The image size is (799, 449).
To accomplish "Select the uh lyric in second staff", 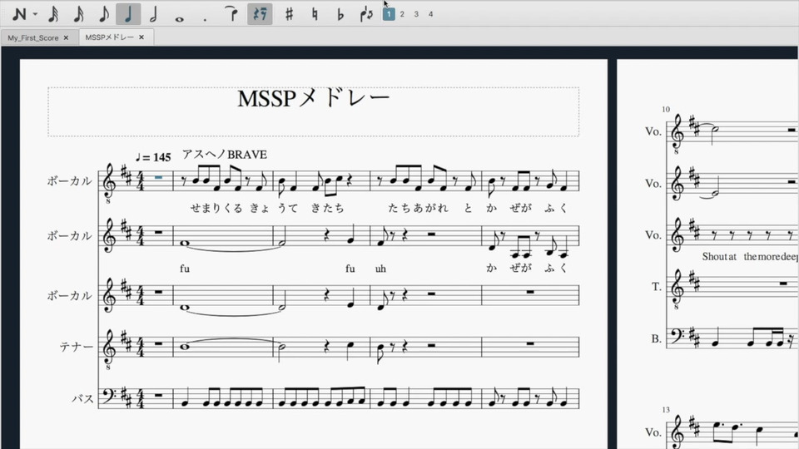I will 380,269.
